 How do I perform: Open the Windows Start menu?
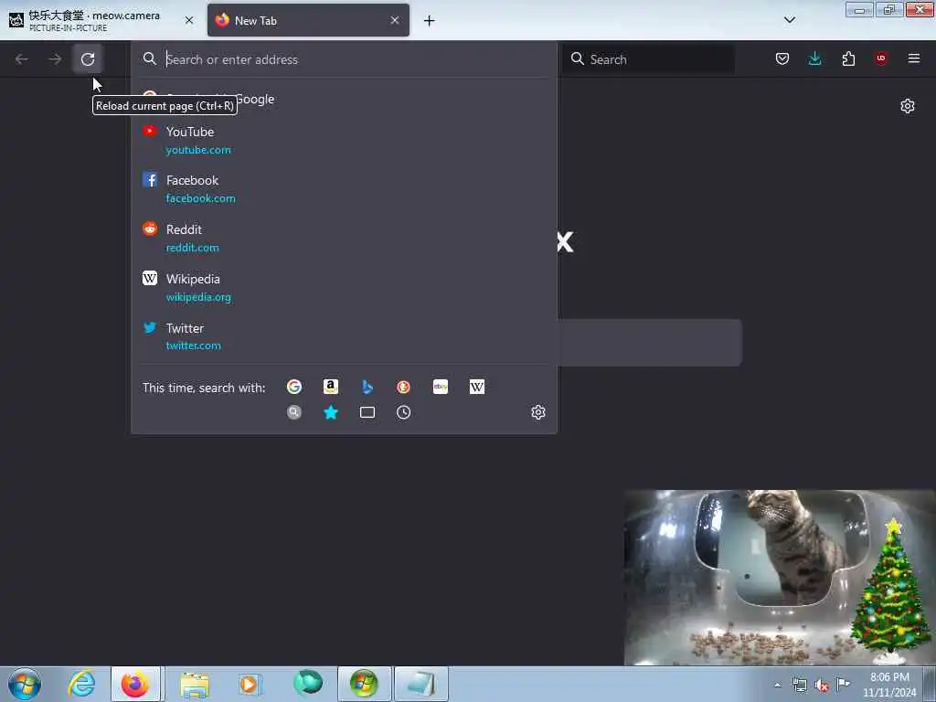pyautogui.click(x=25, y=684)
